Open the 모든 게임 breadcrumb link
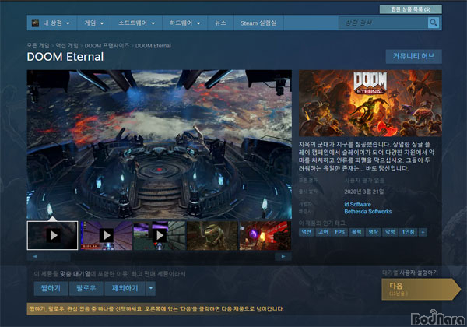The height and width of the screenshot is (327, 467). point(38,46)
